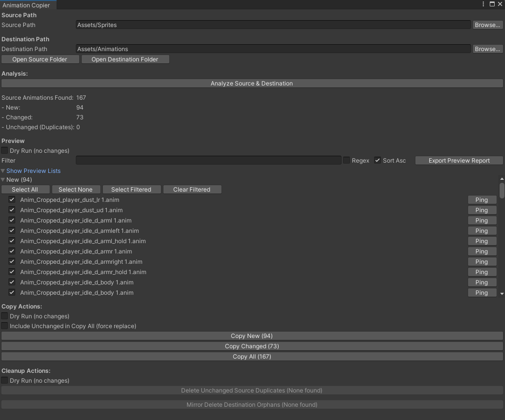The width and height of the screenshot is (505, 420).
Task: Open the Source Folder
Action: coord(40,59)
